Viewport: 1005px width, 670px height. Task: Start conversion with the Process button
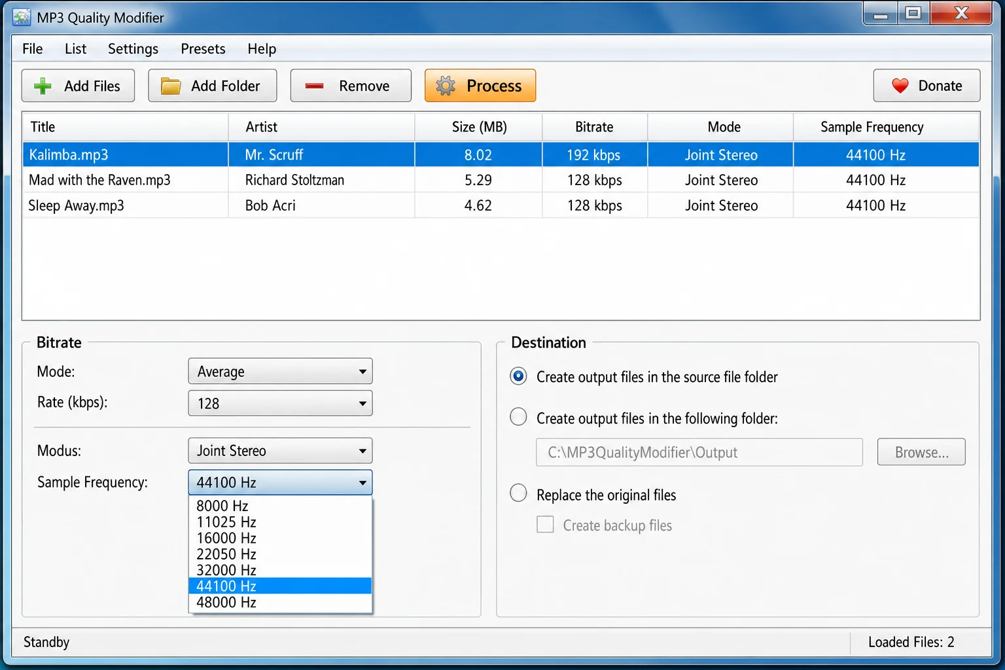tap(480, 86)
